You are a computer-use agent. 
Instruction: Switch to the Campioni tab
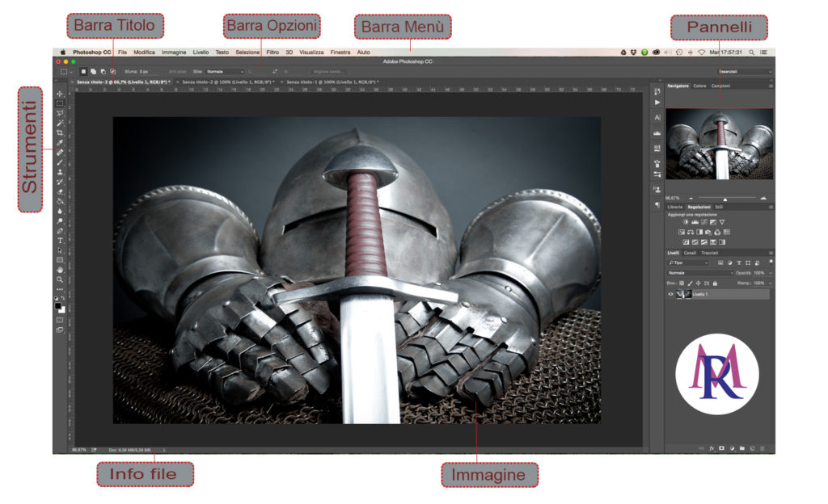pos(720,86)
